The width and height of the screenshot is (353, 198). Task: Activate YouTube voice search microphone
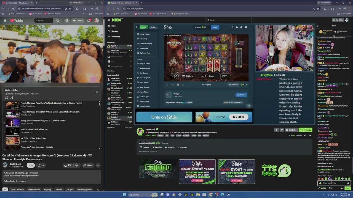tap(67, 21)
